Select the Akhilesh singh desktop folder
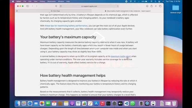 pos(175,9)
